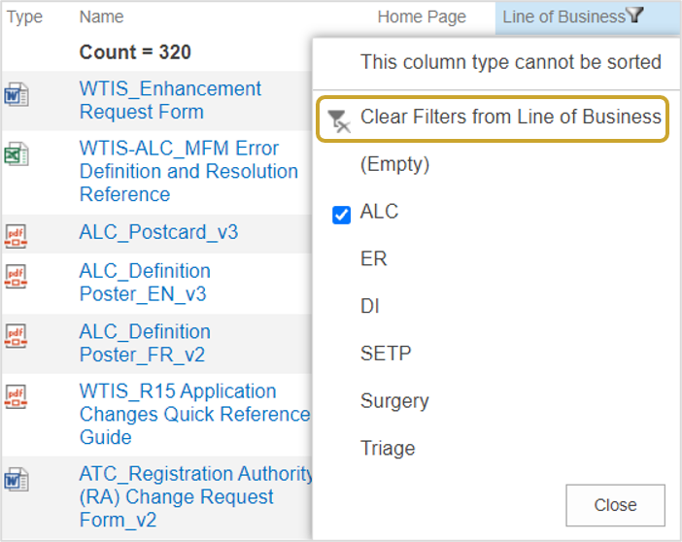Click PDF icon beside ALC_Definition Poster_EN_v3
The image size is (682, 542).
[16, 276]
